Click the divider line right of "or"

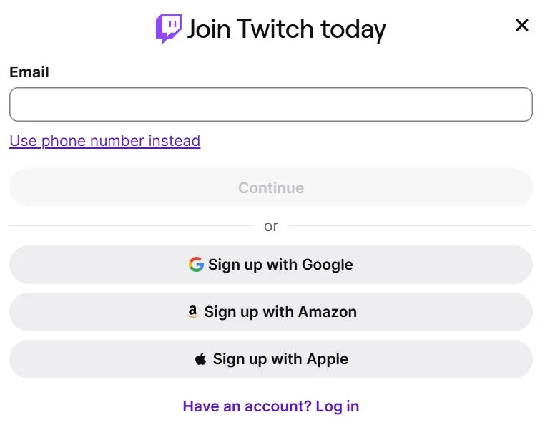click(x=411, y=226)
